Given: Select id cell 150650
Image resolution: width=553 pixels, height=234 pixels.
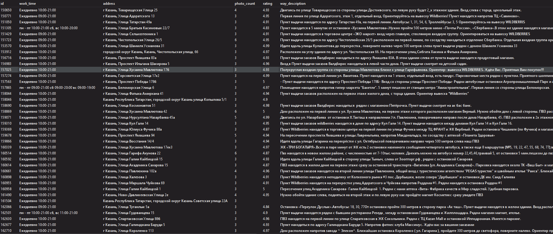Looking at the screenshot, I should [6, 10].
